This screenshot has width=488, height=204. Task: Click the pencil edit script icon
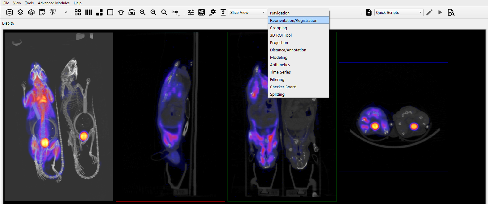click(x=429, y=12)
